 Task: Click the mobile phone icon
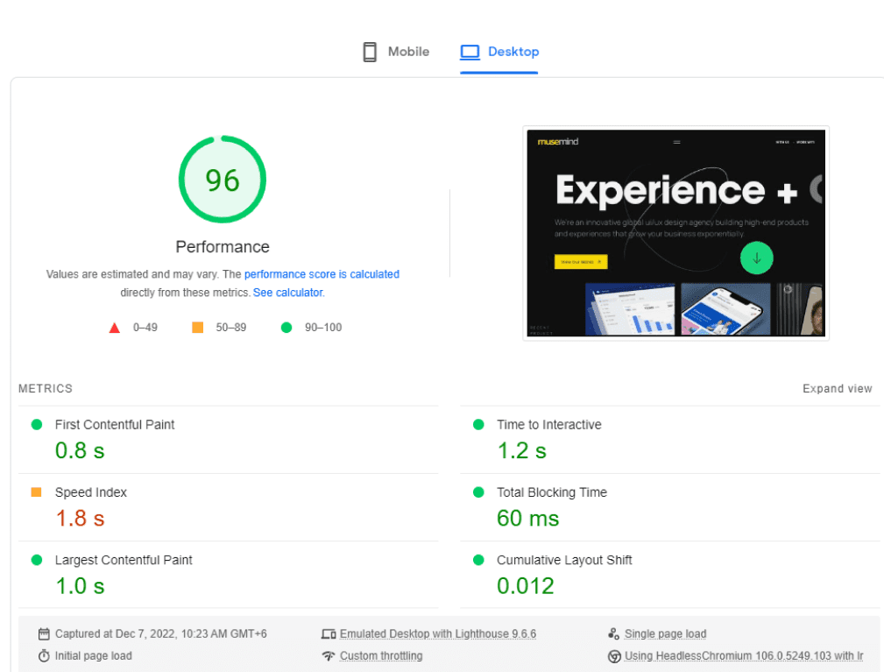pos(369,52)
